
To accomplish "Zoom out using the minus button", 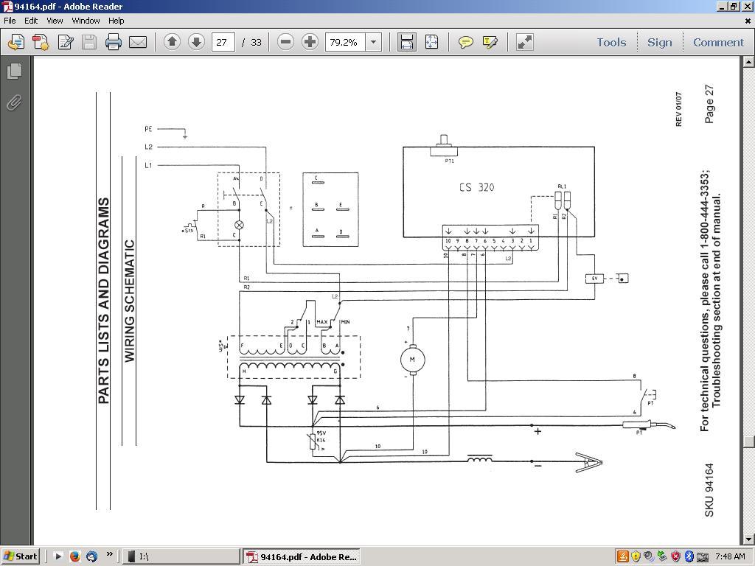I will click(x=285, y=42).
